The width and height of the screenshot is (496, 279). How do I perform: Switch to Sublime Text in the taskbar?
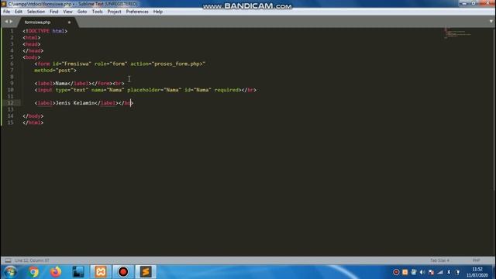146,272
